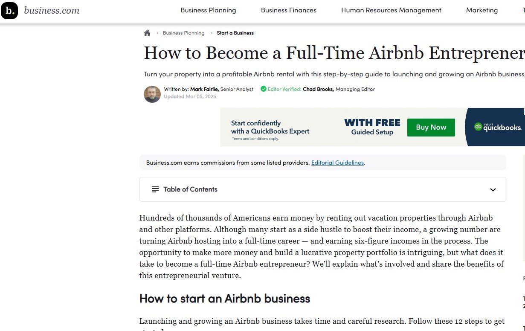Image resolution: width=525 pixels, height=331 pixels.
Task: Click the Table of Contents list icon
Action: (155, 189)
